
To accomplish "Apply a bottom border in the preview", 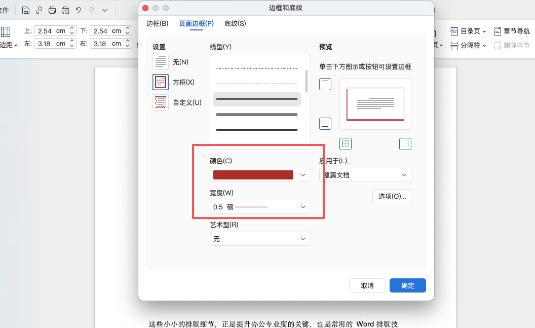I will coord(325,123).
